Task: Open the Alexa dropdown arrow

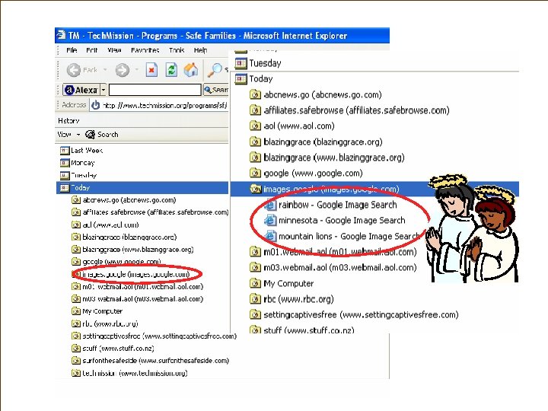Action: pyautogui.click(x=103, y=90)
